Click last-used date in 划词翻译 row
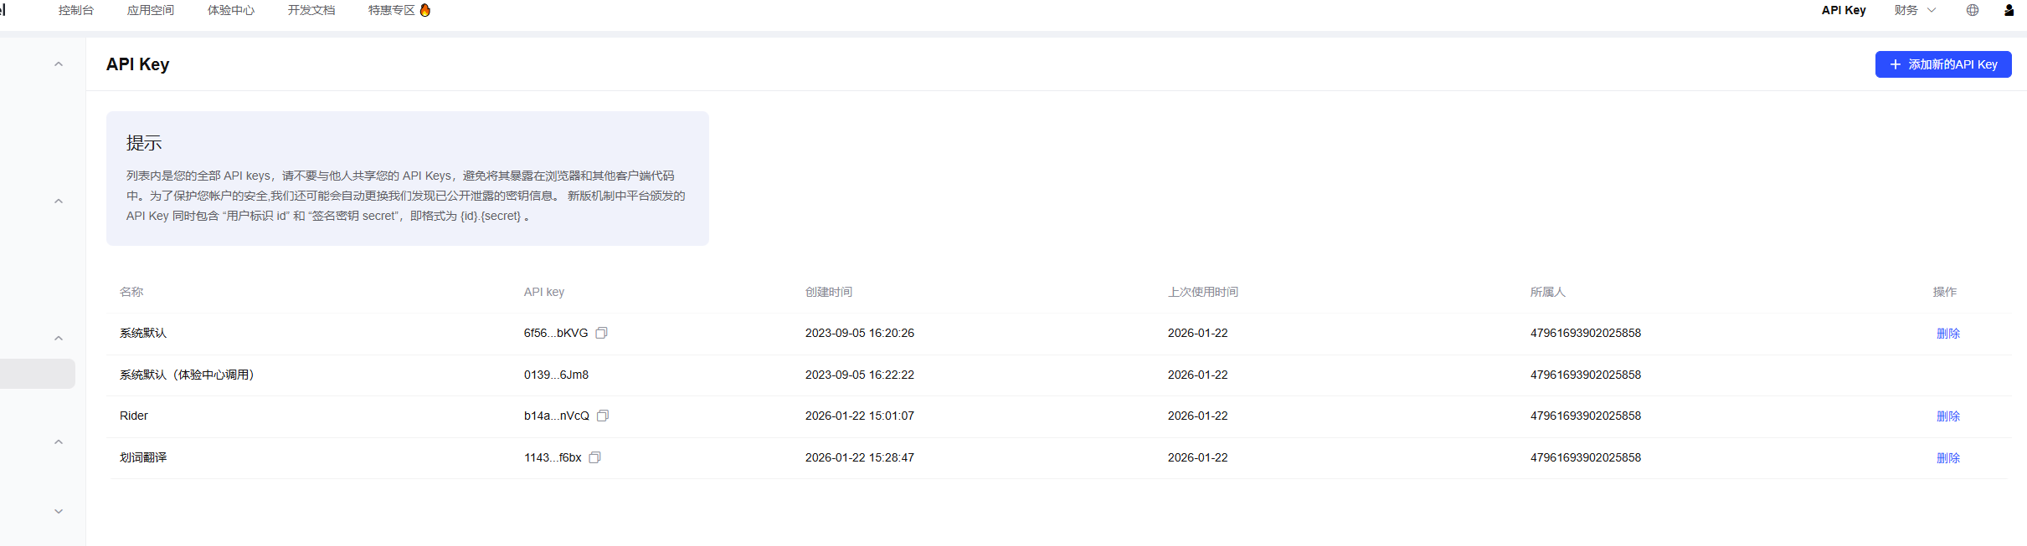 point(1198,457)
